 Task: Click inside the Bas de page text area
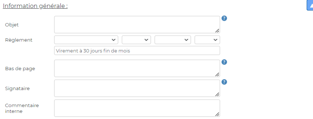pos(137,68)
